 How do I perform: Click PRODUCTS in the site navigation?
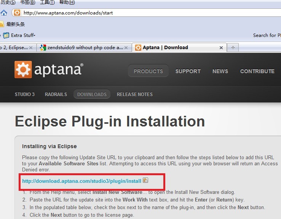(148, 71)
